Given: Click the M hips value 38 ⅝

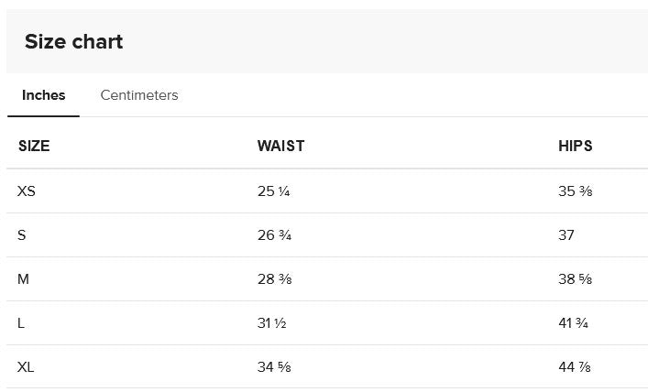Looking at the screenshot, I should (575, 279).
